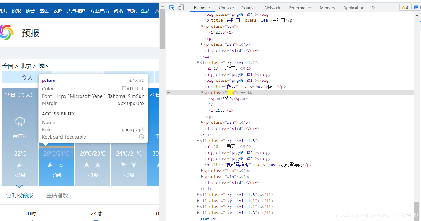The image size is (421, 221).
Task: Click the weather site logo icon
Action: pos(6,33)
